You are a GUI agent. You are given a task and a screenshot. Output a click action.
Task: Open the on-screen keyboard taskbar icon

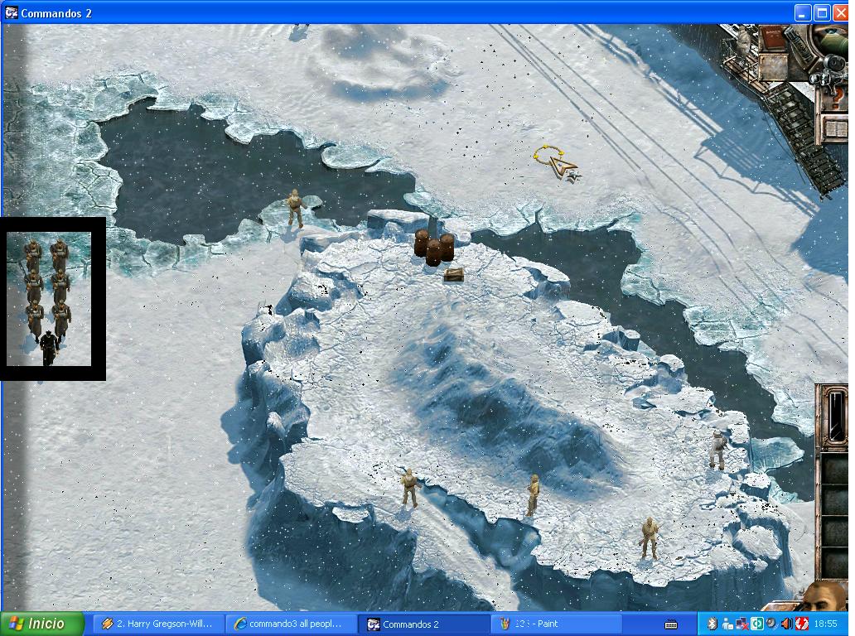(671, 624)
